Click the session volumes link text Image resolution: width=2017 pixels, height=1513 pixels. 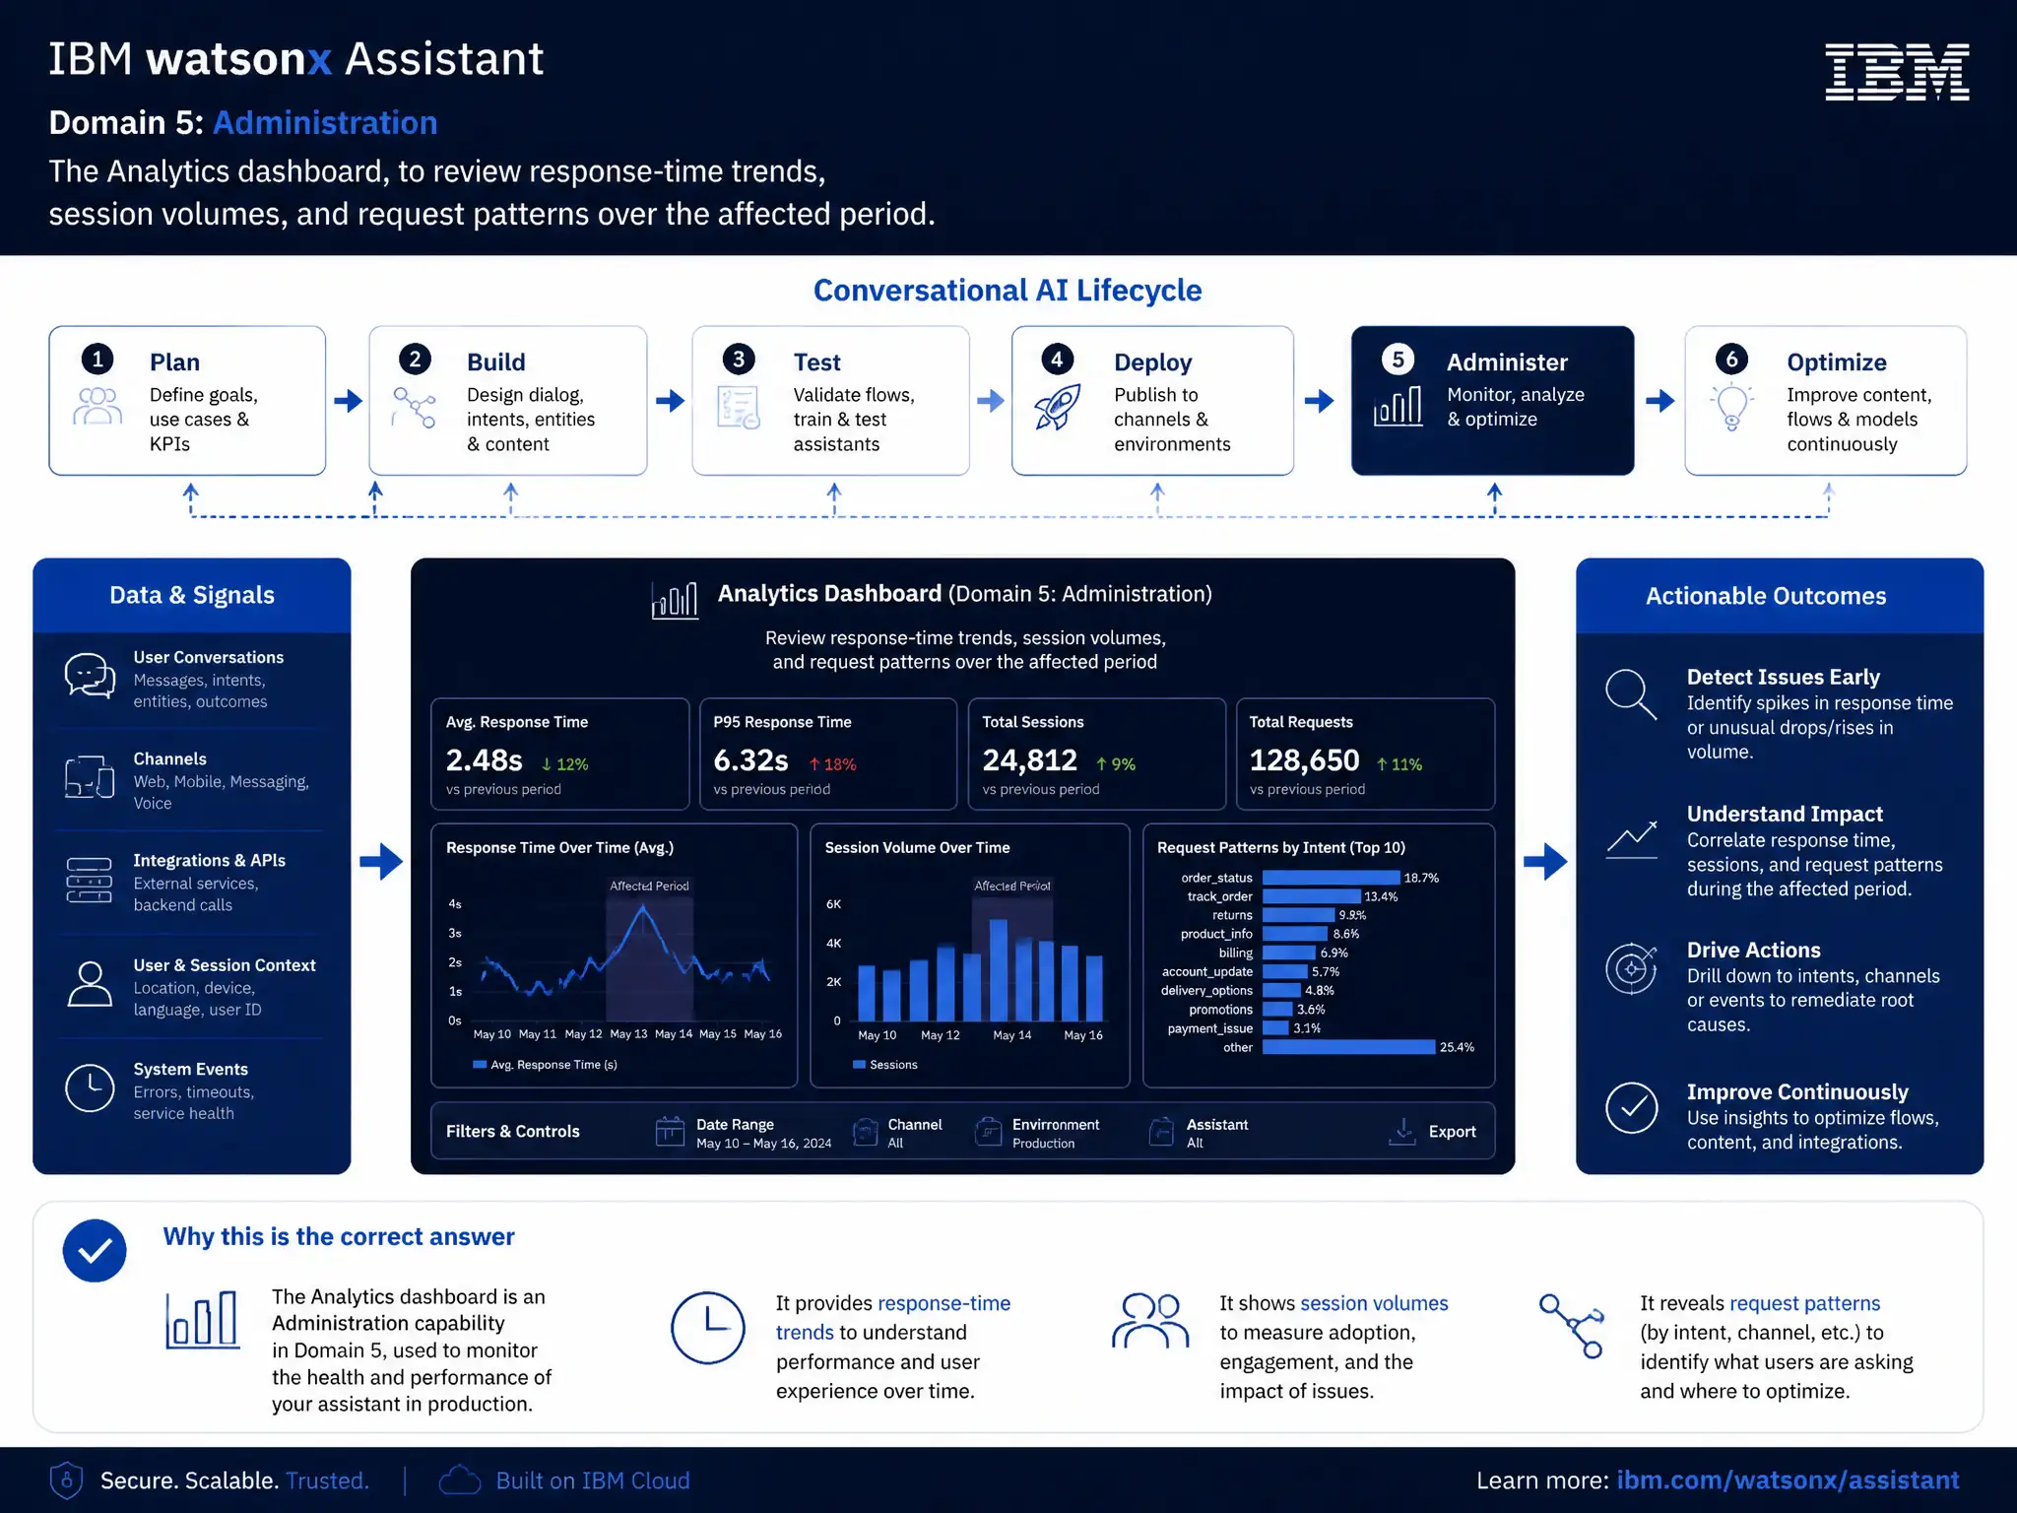tap(1374, 1303)
